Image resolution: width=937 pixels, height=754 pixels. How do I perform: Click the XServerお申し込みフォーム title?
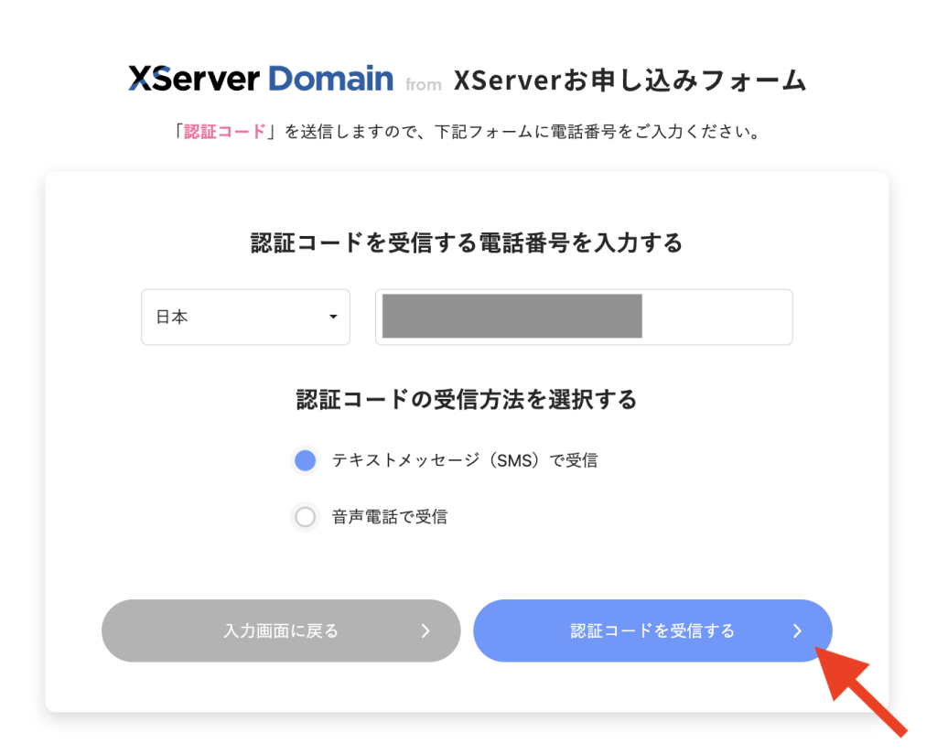click(630, 81)
